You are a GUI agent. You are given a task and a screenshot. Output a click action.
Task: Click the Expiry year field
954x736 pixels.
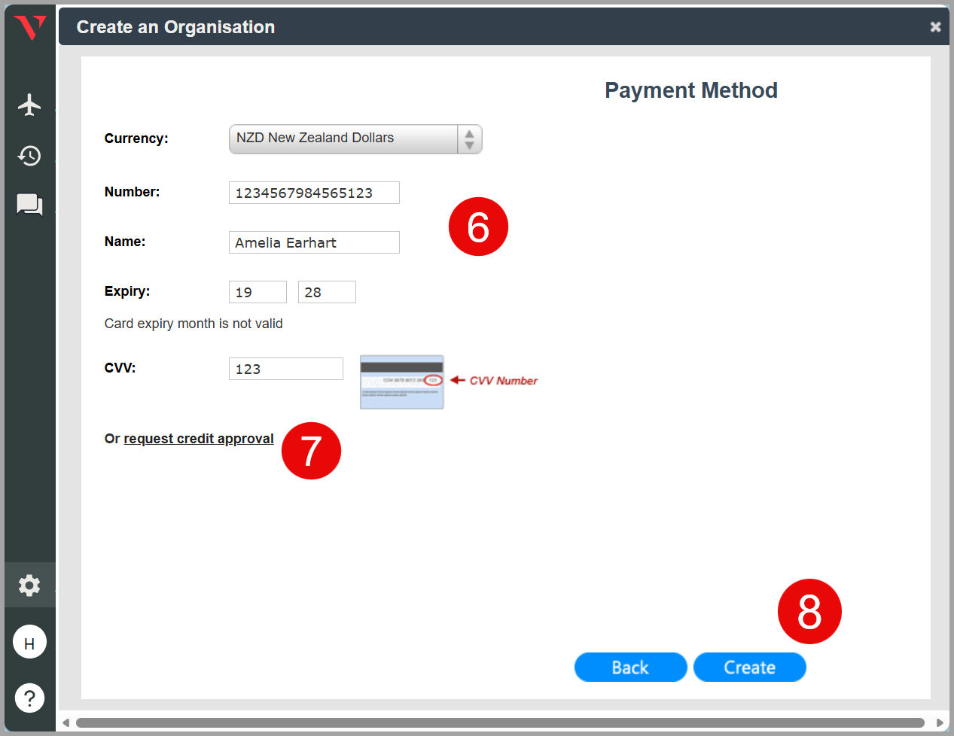pyautogui.click(x=327, y=292)
